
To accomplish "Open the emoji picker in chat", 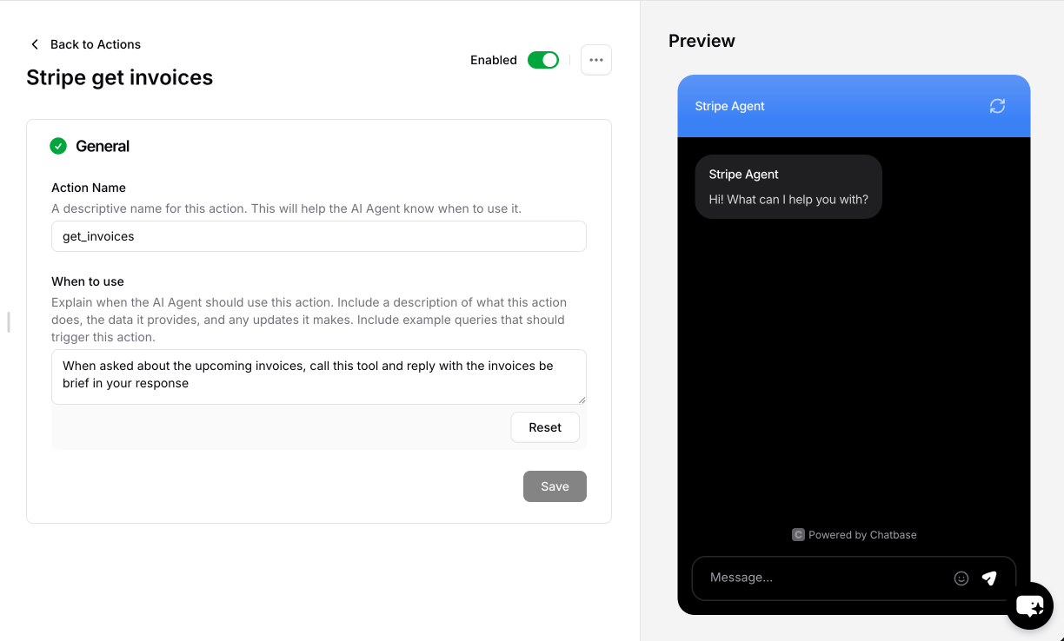I will coord(961,578).
